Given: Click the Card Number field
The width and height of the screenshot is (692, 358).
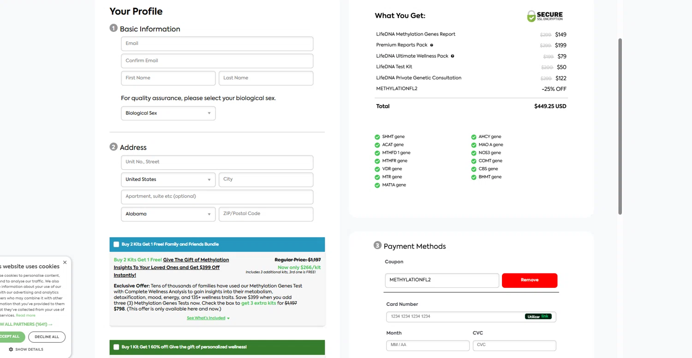Looking at the screenshot, I should [471, 316].
